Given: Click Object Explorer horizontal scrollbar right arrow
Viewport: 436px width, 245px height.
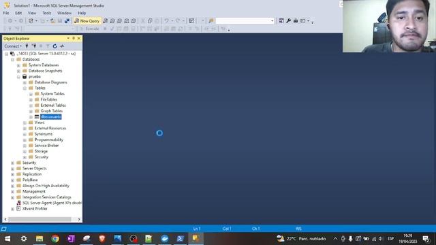Looking at the screenshot, I should [x=79, y=219].
